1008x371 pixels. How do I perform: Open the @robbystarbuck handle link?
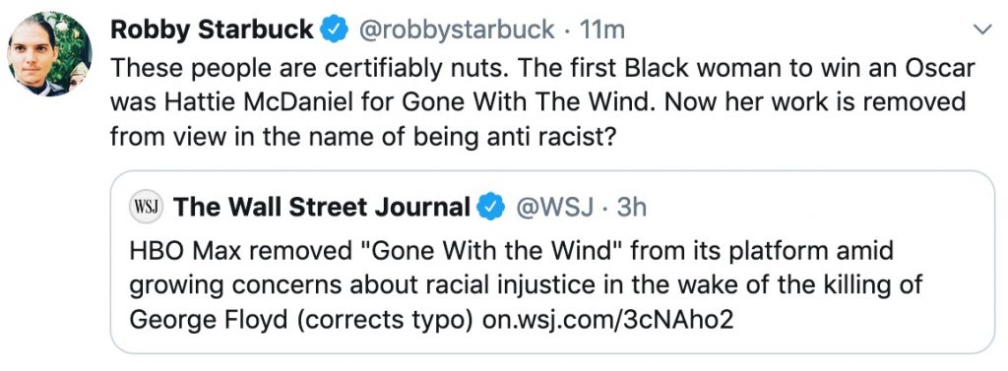(x=455, y=30)
